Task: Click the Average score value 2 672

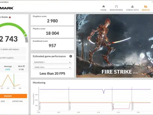Action: click(8, 69)
